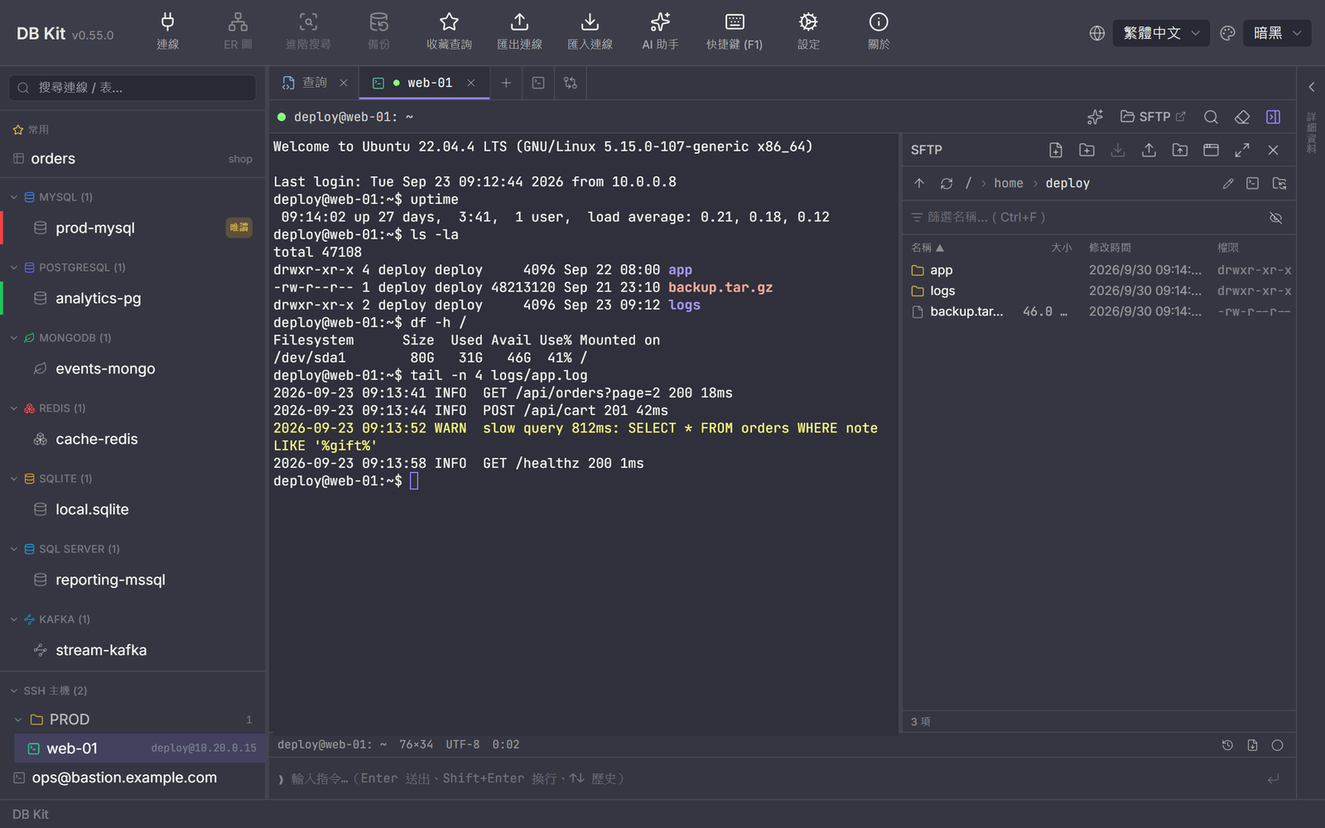1325x828 pixels.
Task: Refresh the SFTP directory listing
Action: (x=947, y=183)
